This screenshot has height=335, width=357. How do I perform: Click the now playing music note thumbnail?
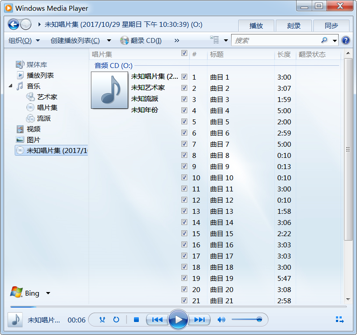(x=15, y=320)
